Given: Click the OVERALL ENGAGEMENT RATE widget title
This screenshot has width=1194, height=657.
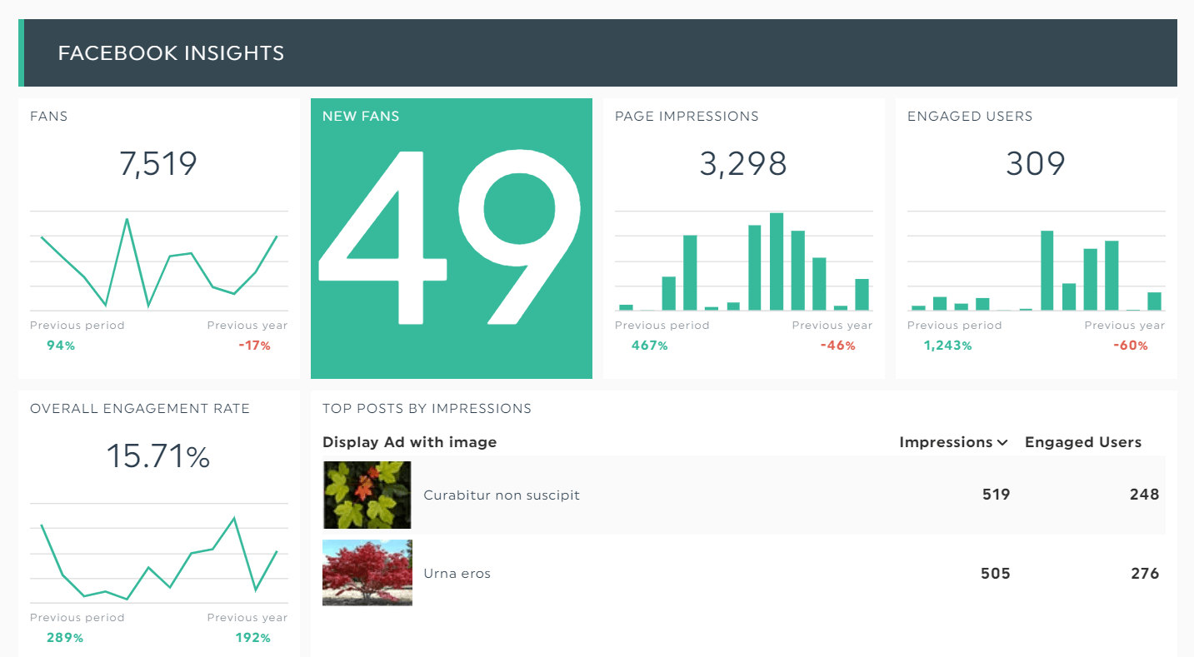Looking at the screenshot, I should [140, 409].
